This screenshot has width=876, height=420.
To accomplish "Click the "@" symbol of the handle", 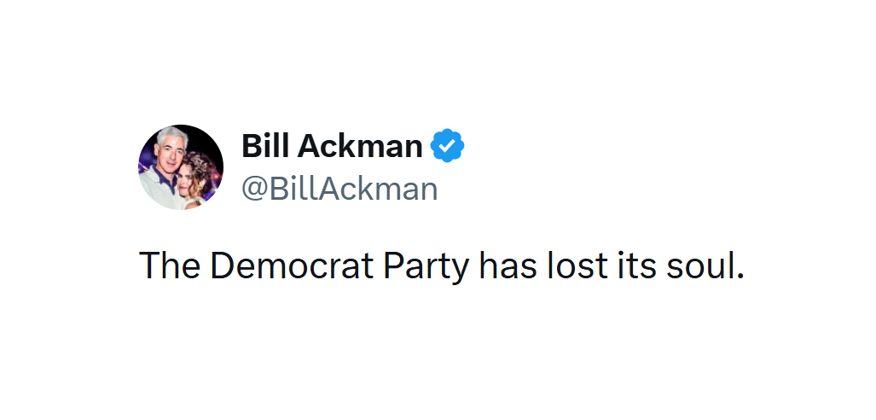I will (x=254, y=189).
